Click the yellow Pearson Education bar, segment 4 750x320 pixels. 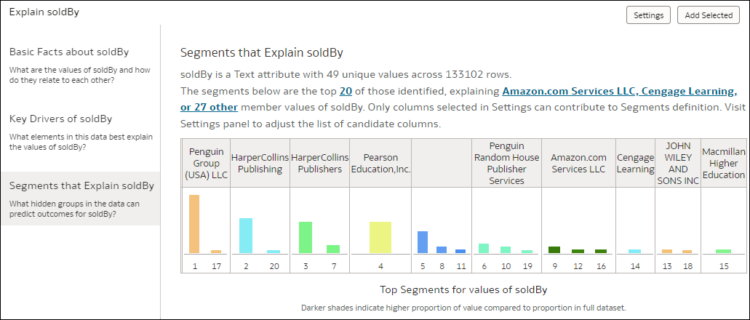(x=380, y=237)
